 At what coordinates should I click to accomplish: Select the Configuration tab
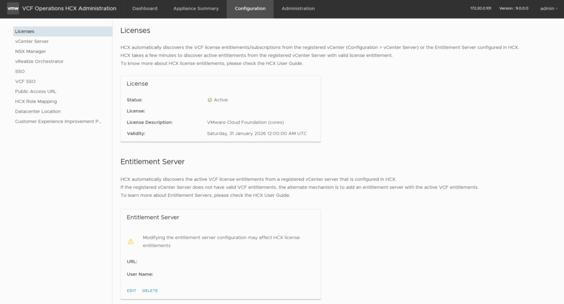pyautogui.click(x=250, y=9)
